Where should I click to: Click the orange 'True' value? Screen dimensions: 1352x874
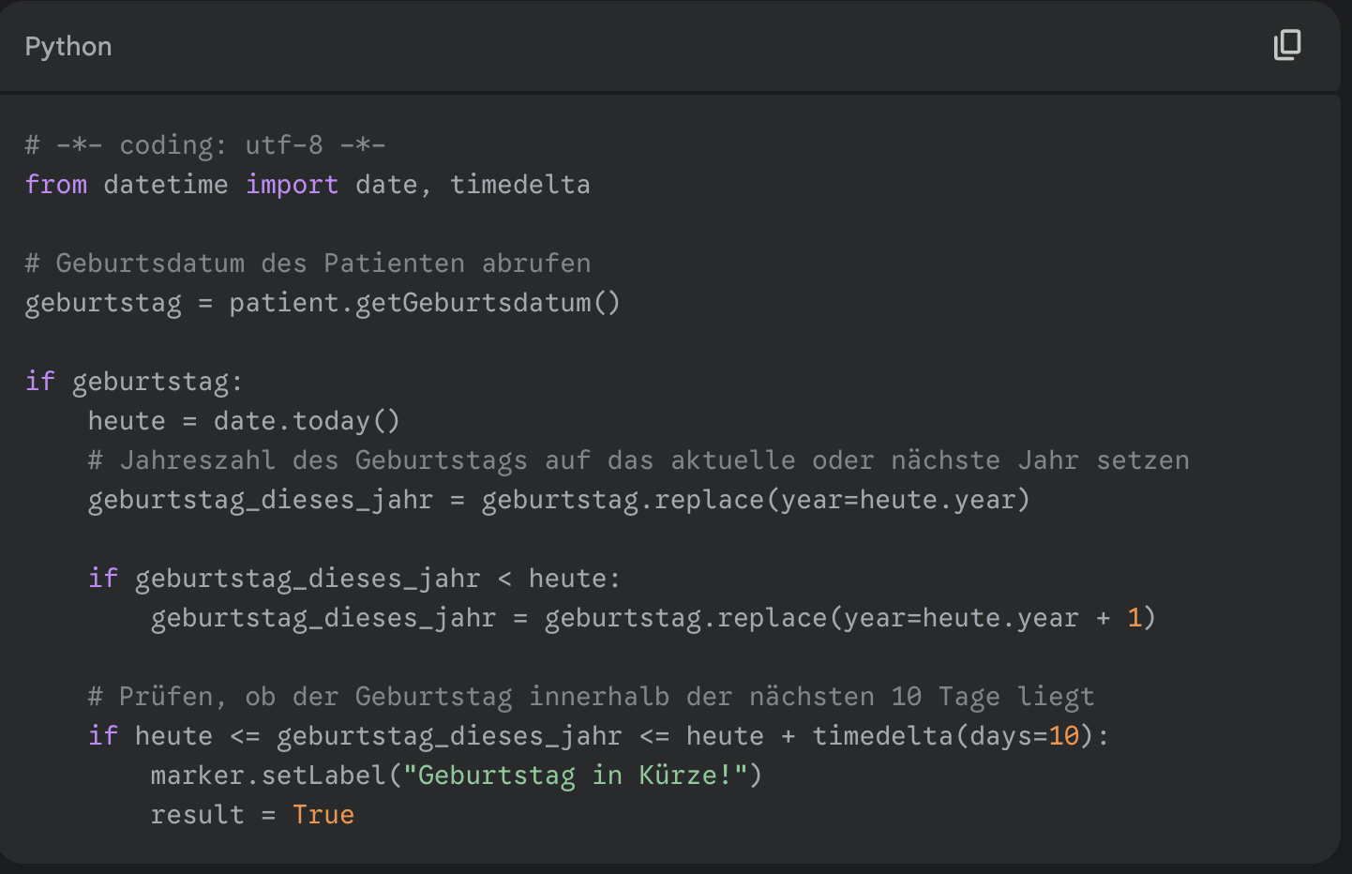pyautogui.click(x=323, y=815)
